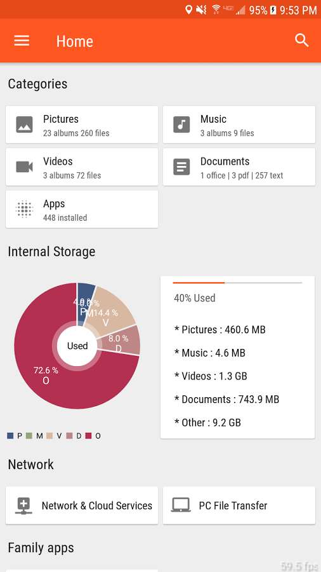
Task: Tap the search magnifier icon
Action: (302, 40)
